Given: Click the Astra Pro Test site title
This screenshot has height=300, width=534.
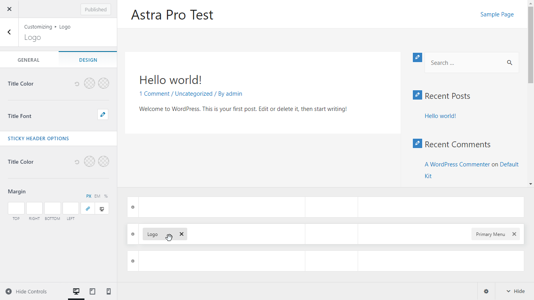Looking at the screenshot, I should coord(172,14).
